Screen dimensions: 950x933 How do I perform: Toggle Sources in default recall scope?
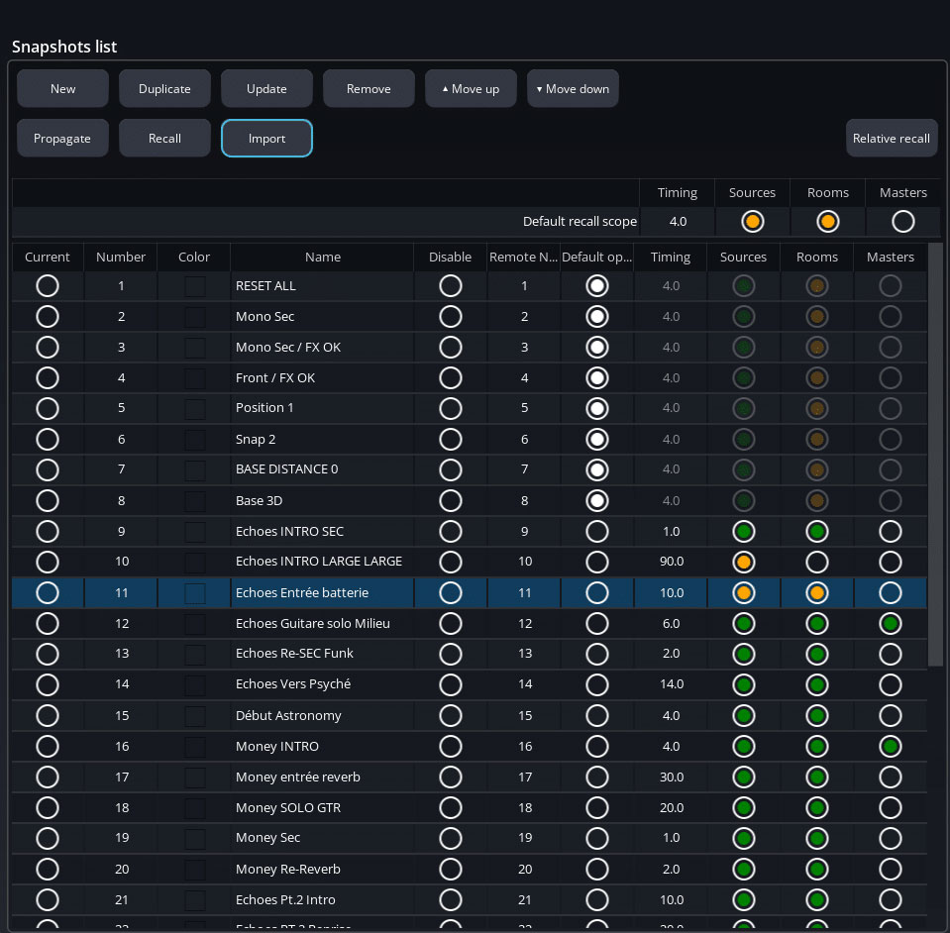tap(752, 222)
